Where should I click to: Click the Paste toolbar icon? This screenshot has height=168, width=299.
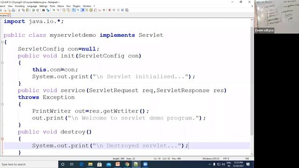(x=27, y=10)
